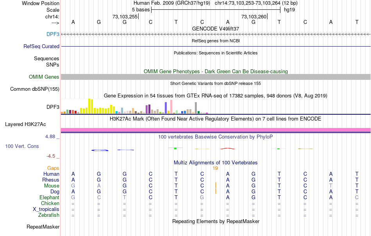This screenshot has width=371, height=236.
Task: Click the GENCODE V49lift37 track title
Action: pyautogui.click(x=216, y=29)
